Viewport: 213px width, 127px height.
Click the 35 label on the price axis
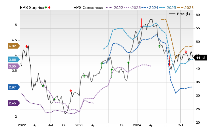pos(198,82)
